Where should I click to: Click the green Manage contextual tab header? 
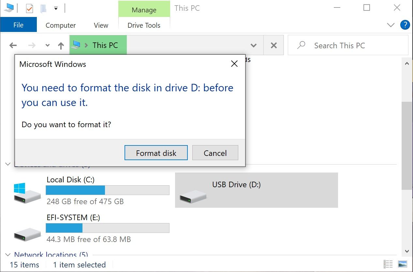click(x=144, y=9)
